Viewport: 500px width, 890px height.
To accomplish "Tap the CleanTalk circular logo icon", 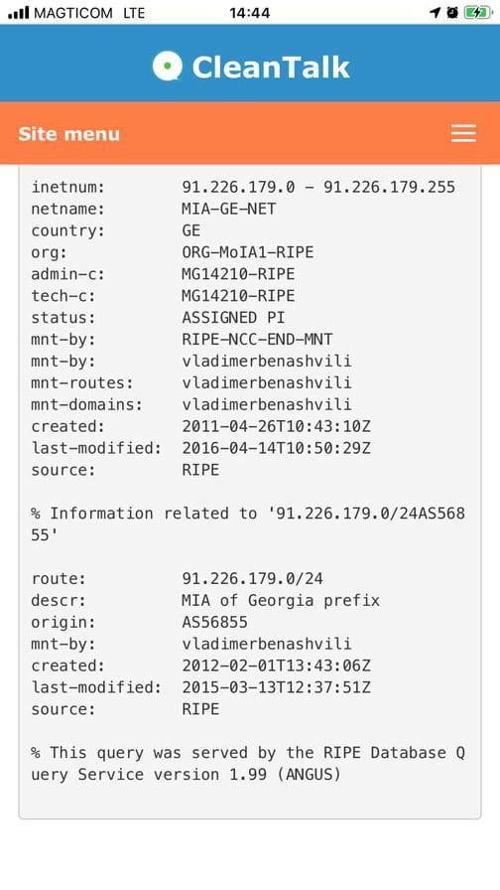I will coord(168,66).
